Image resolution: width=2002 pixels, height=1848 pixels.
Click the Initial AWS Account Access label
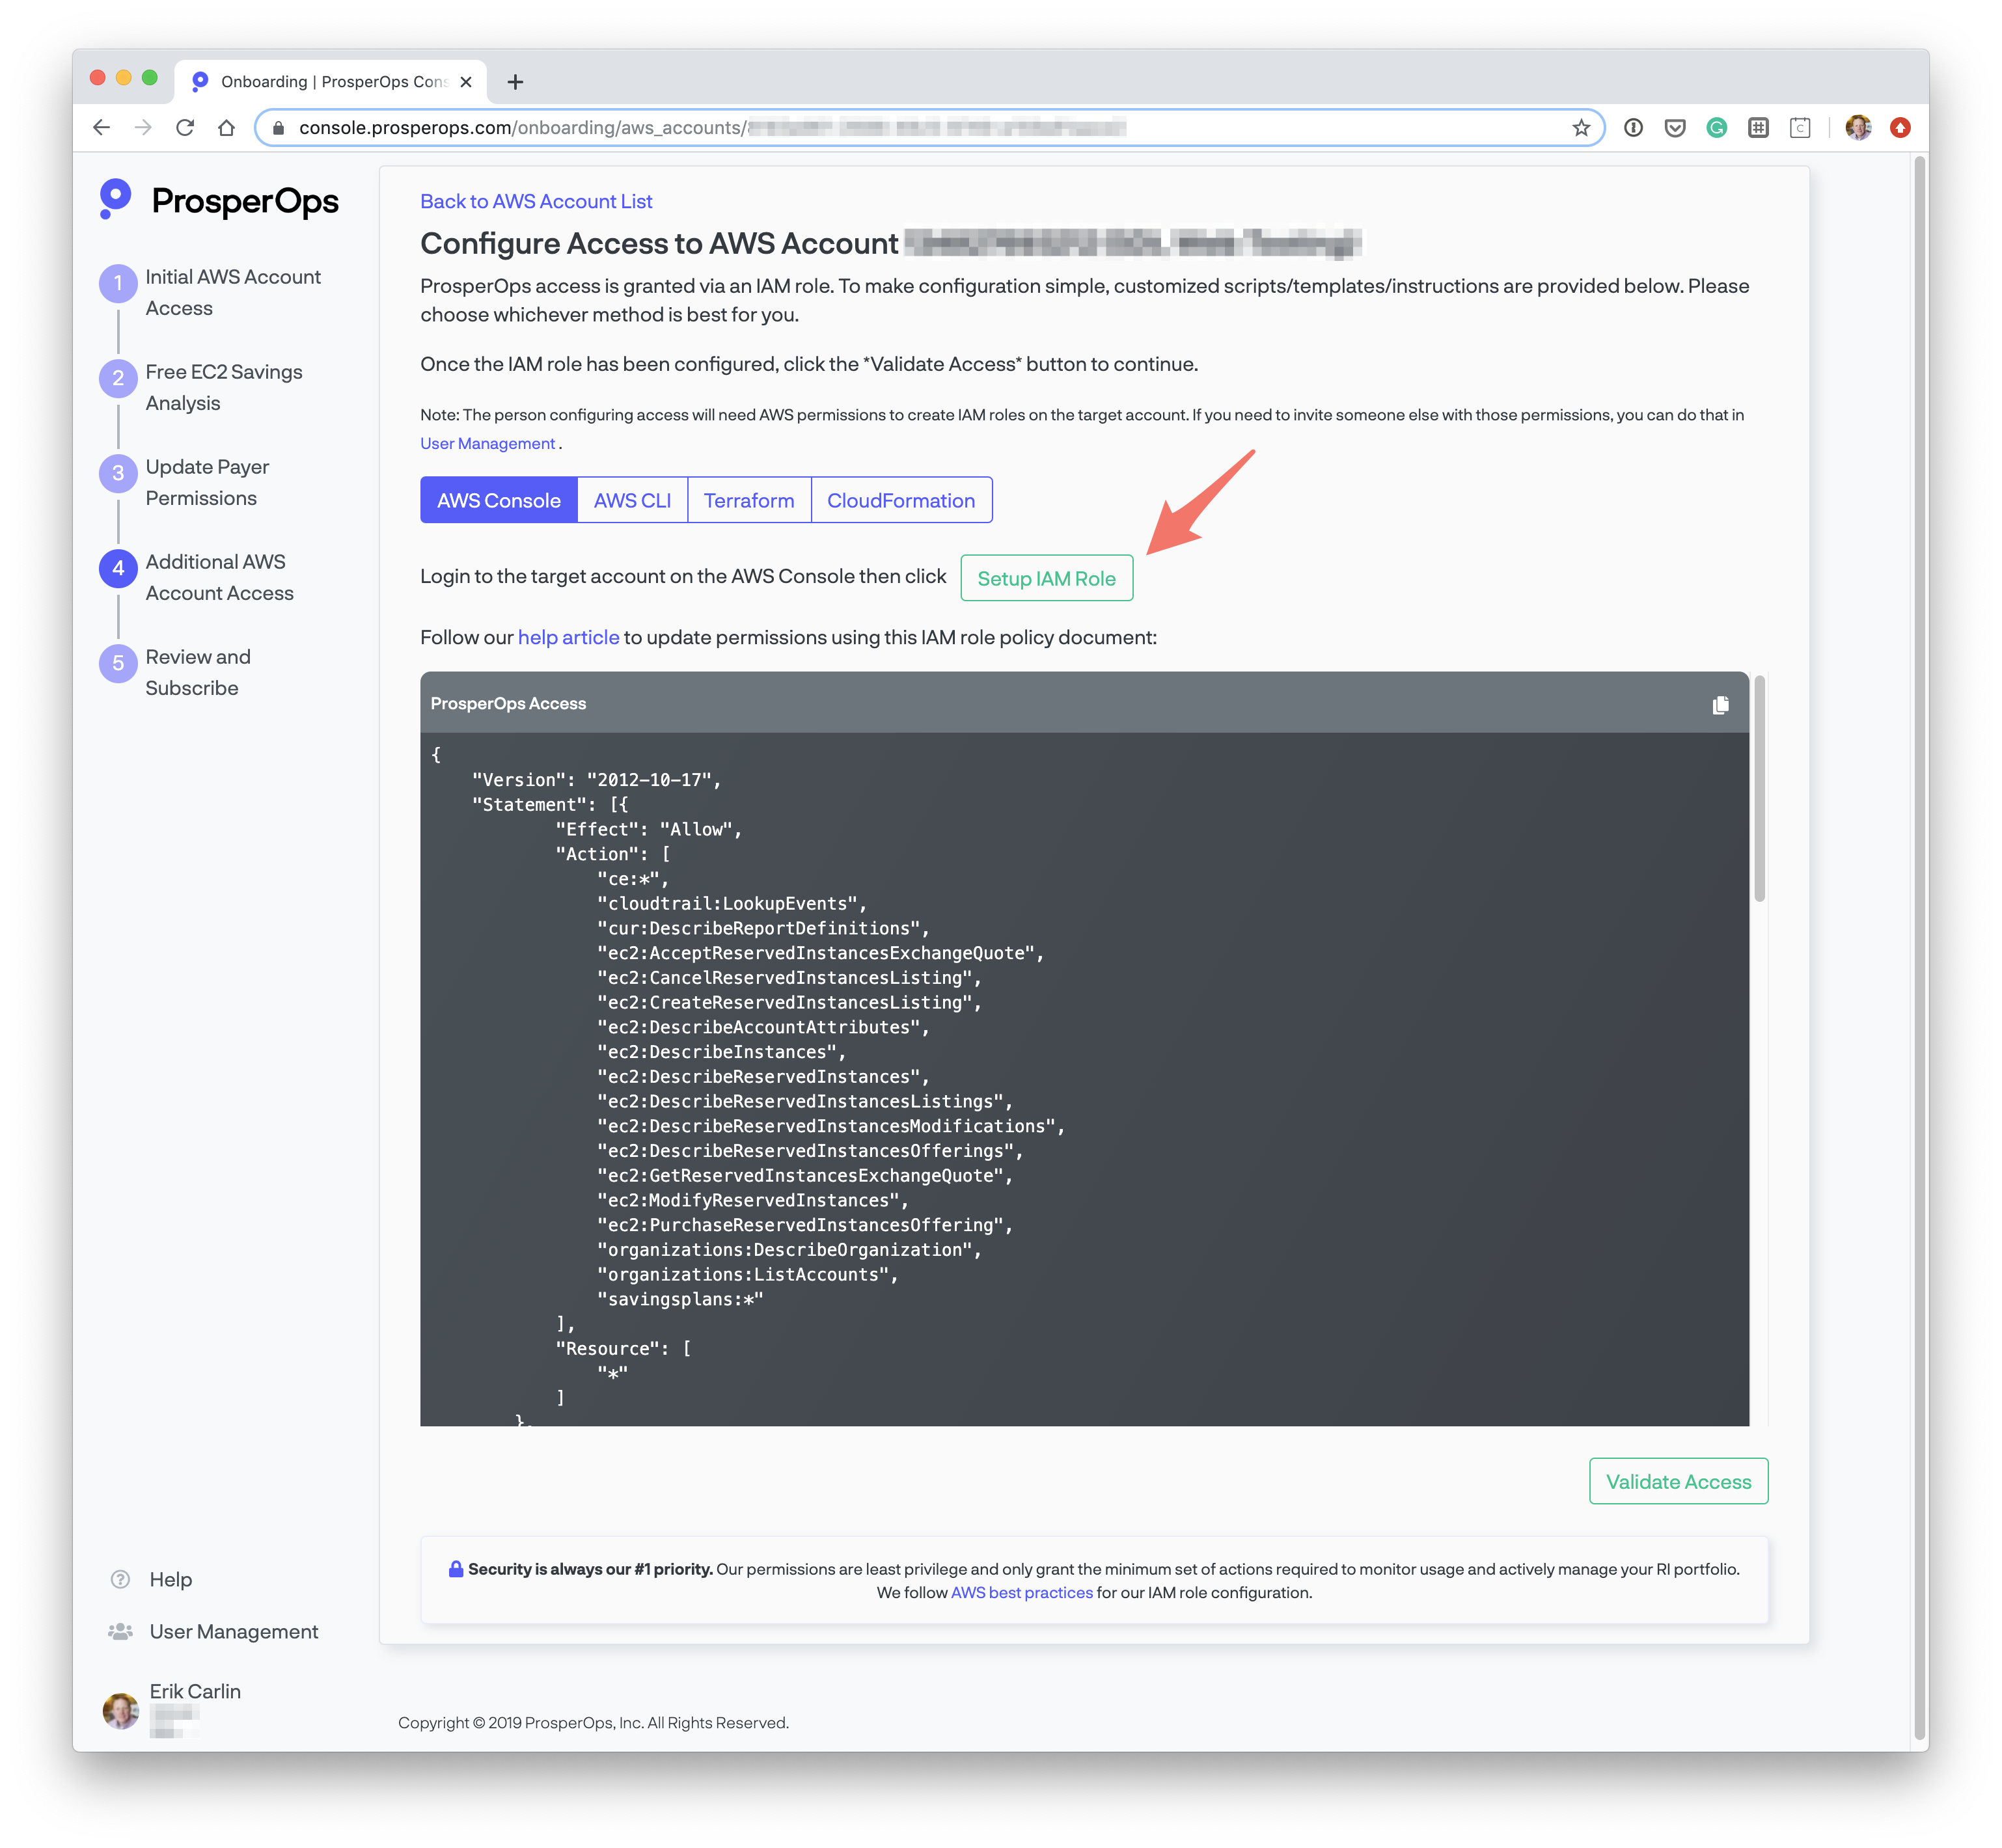point(232,292)
